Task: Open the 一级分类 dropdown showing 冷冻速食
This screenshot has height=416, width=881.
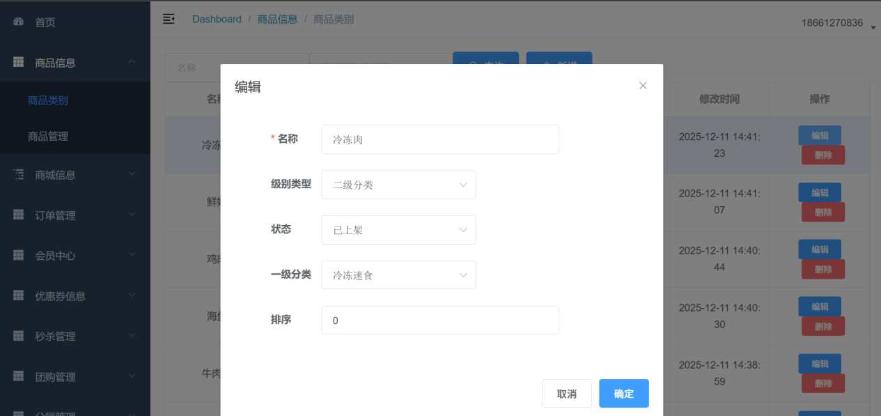Action: pyautogui.click(x=398, y=275)
